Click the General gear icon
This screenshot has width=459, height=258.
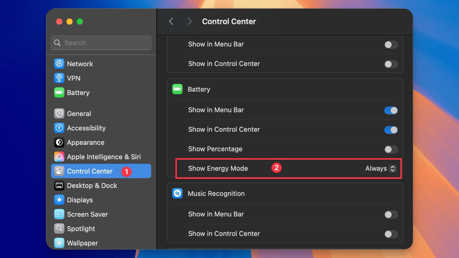[x=59, y=113]
